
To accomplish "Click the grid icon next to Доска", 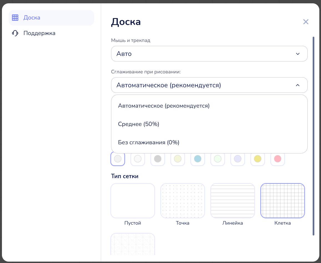I will pos(15,18).
